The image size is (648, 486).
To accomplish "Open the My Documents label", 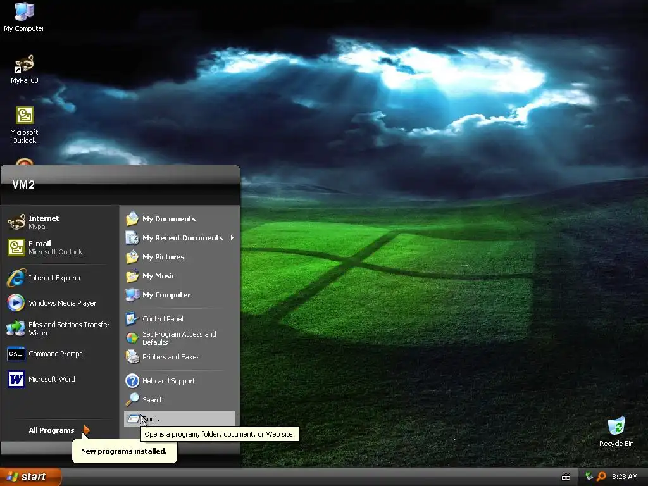I will (x=169, y=219).
